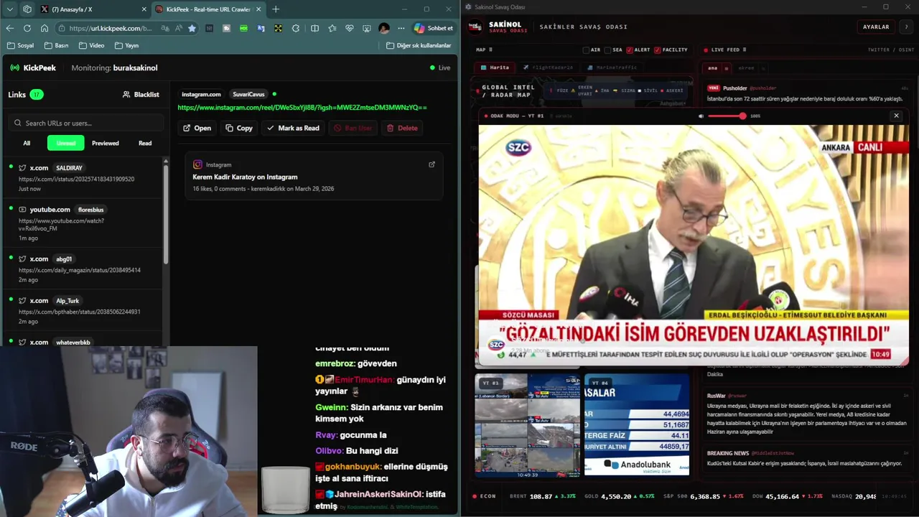
Task: Click the LIVE FEED panel handle icon
Action: 745,50
